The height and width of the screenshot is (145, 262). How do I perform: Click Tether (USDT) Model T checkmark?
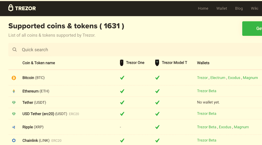point(157,102)
